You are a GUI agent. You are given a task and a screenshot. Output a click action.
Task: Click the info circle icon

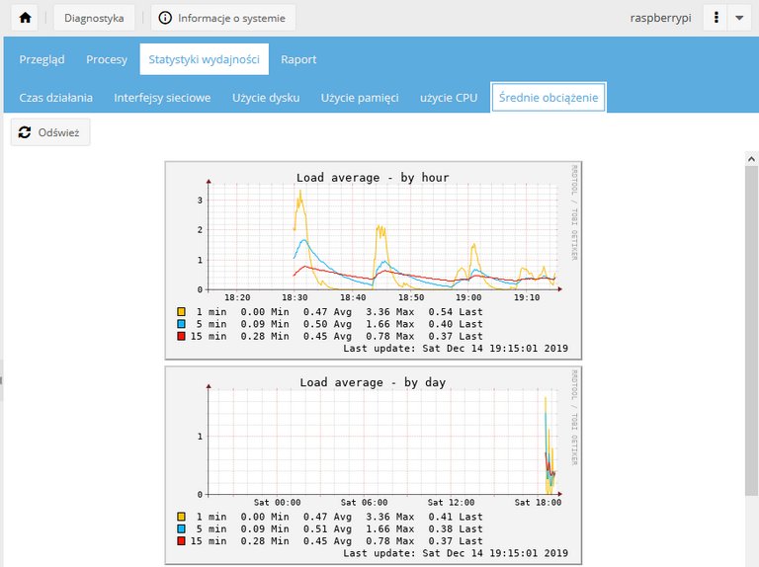[165, 18]
